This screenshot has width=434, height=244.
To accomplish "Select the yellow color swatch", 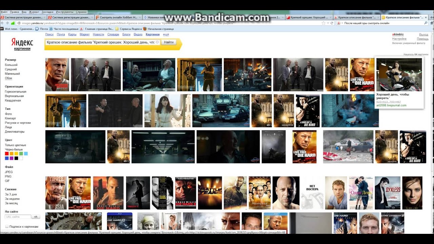I will point(16,154).
